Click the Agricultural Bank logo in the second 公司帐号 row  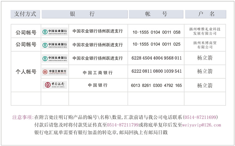pyautogui.click(x=55, y=45)
